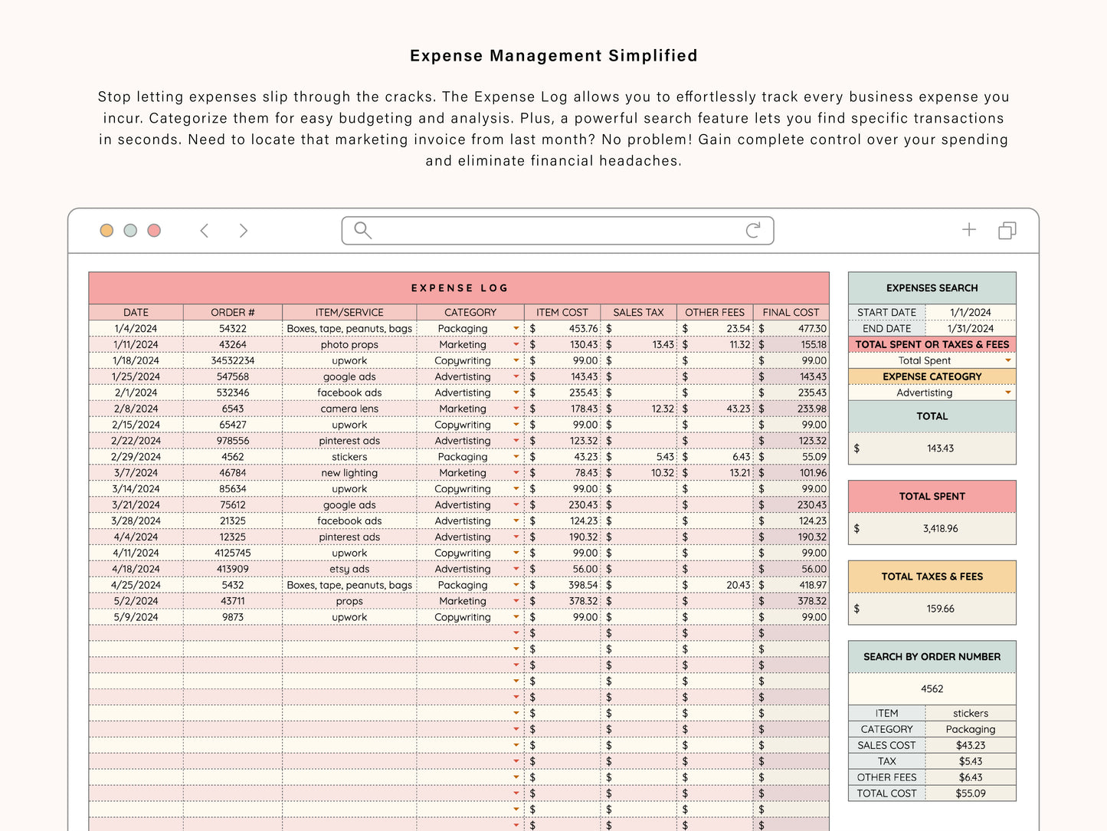This screenshot has height=831, width=1107.
Task: Click order number search field 4562
Action: 932,688
